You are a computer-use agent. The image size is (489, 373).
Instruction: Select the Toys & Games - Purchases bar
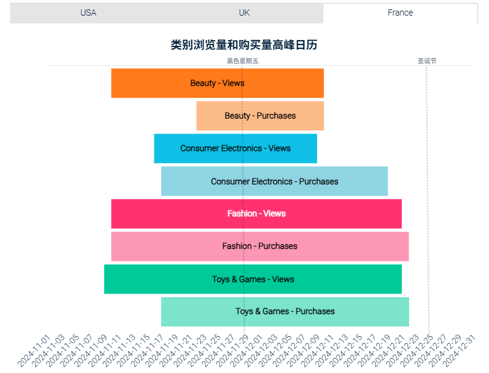pyautogui.click(x=285, y=312)
